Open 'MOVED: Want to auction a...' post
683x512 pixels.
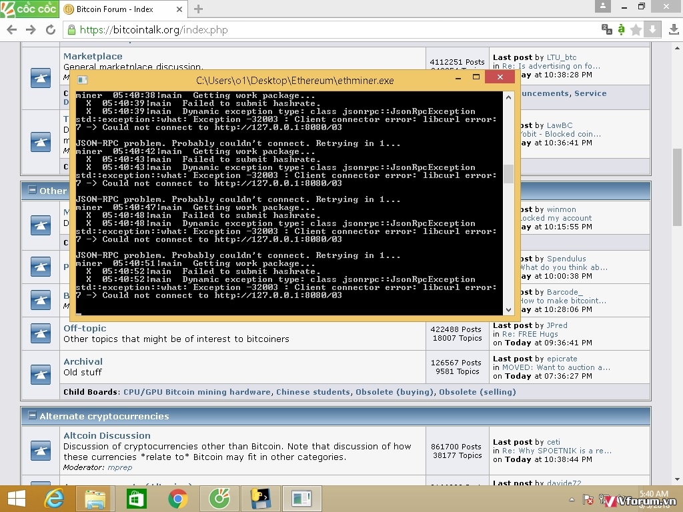coord(556,367)
